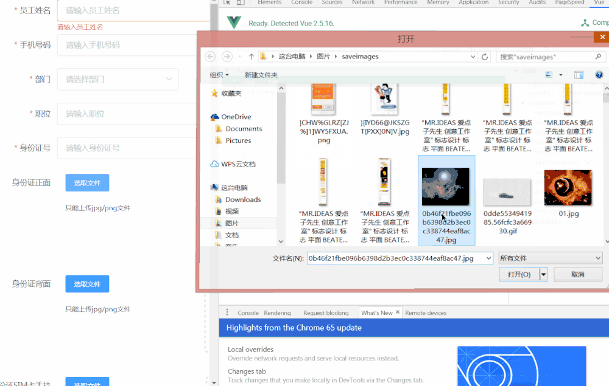
Task: Click the 员工姓名 input field
Action: pyautogui.click(x=133, y=10)
